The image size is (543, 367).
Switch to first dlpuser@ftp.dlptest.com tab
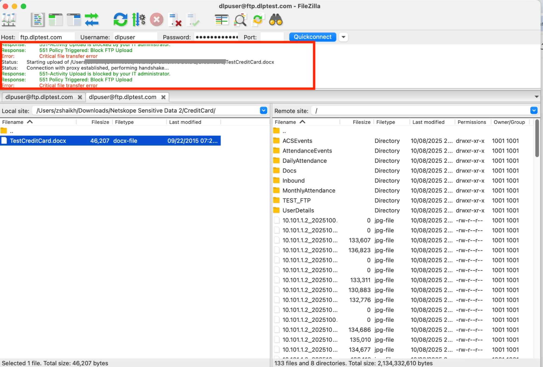(39, 97)
